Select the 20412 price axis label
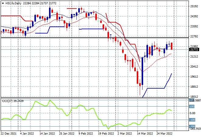 coord(194,66)
